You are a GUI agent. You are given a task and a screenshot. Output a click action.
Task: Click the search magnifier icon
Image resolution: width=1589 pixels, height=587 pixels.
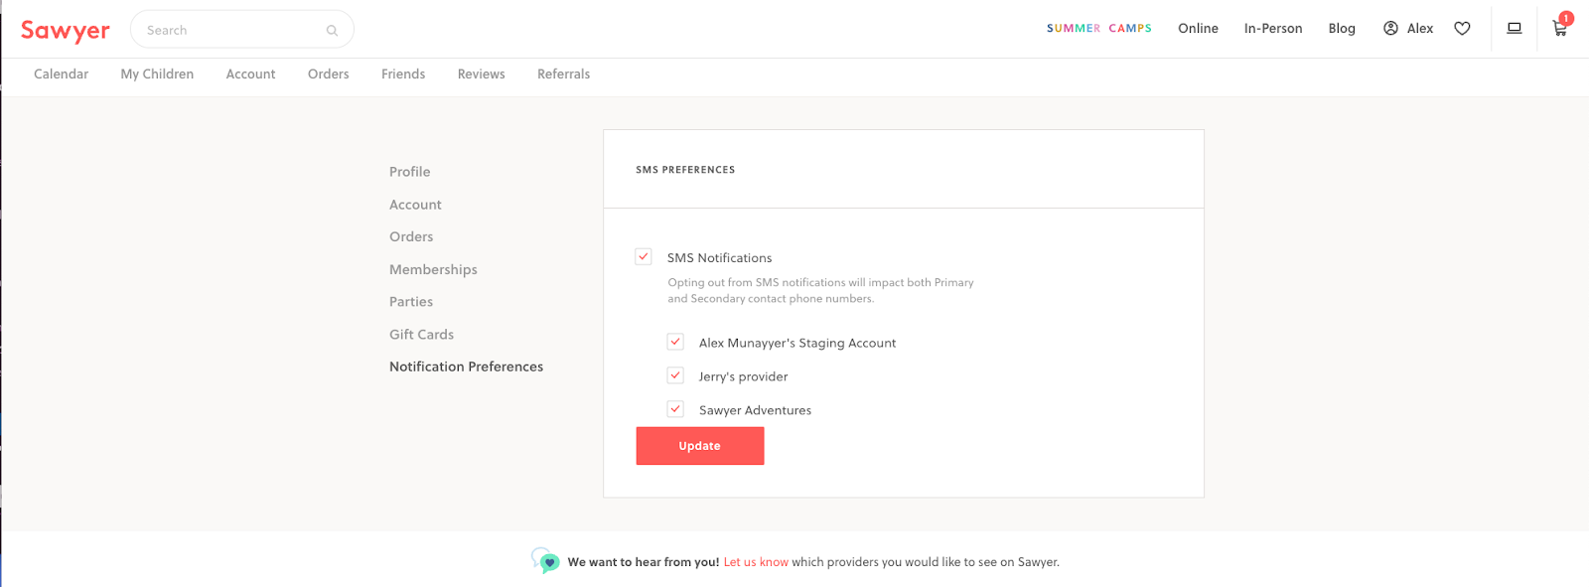(x=332, y=31)
